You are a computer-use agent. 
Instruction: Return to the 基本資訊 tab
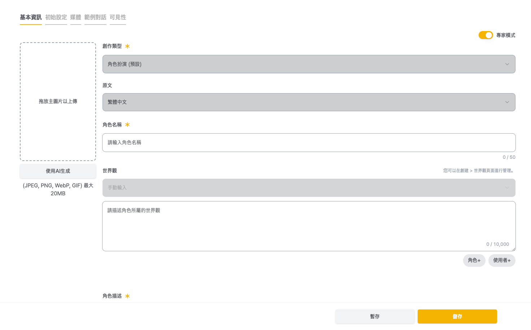click(x=31, y=17)
